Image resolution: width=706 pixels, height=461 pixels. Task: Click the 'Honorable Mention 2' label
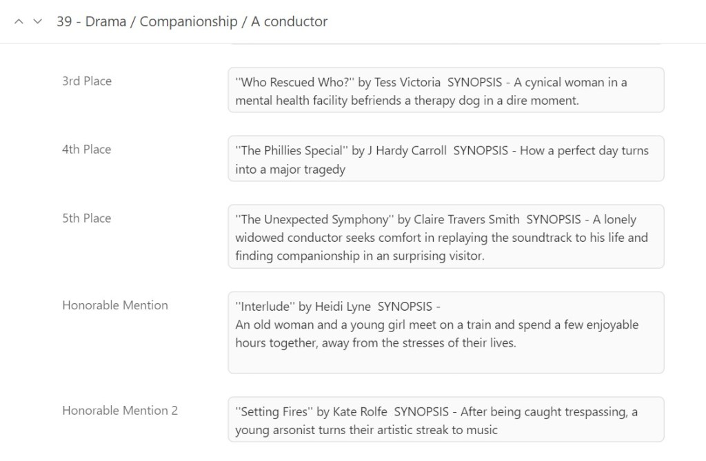pyautogui.click(x=120, y=410)
